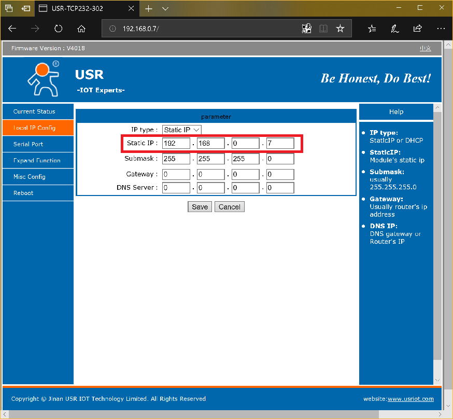Switch language via Chinese link
The image size is (453, 419).
click(425, 48)
